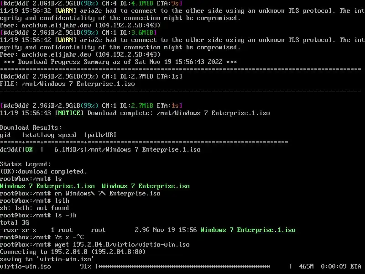Click the 2.8GiB/2.9GiB(98%) progress text
365x274 pixels.
coord(65,3)
